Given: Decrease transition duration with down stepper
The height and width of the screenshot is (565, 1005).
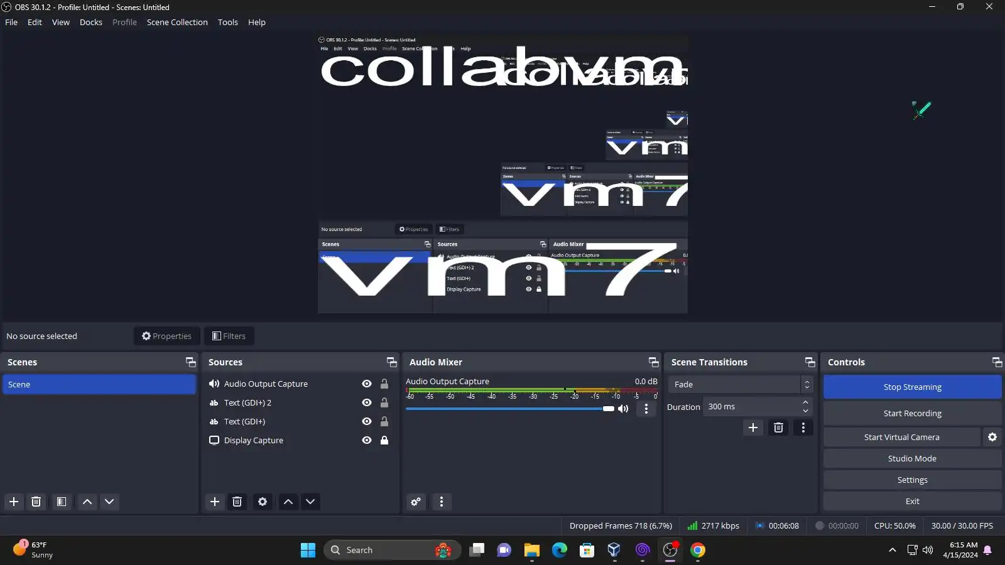Looking at the screenshot, I should [805, 411].
